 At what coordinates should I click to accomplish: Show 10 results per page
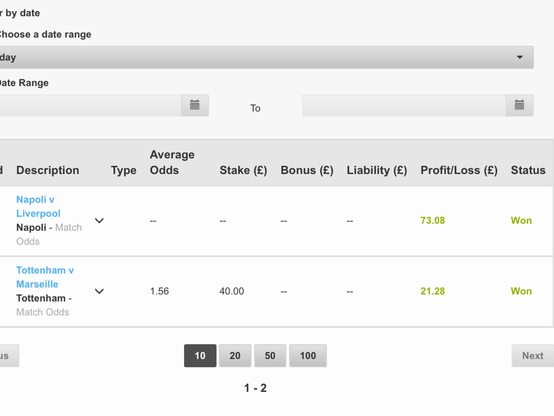200,356
